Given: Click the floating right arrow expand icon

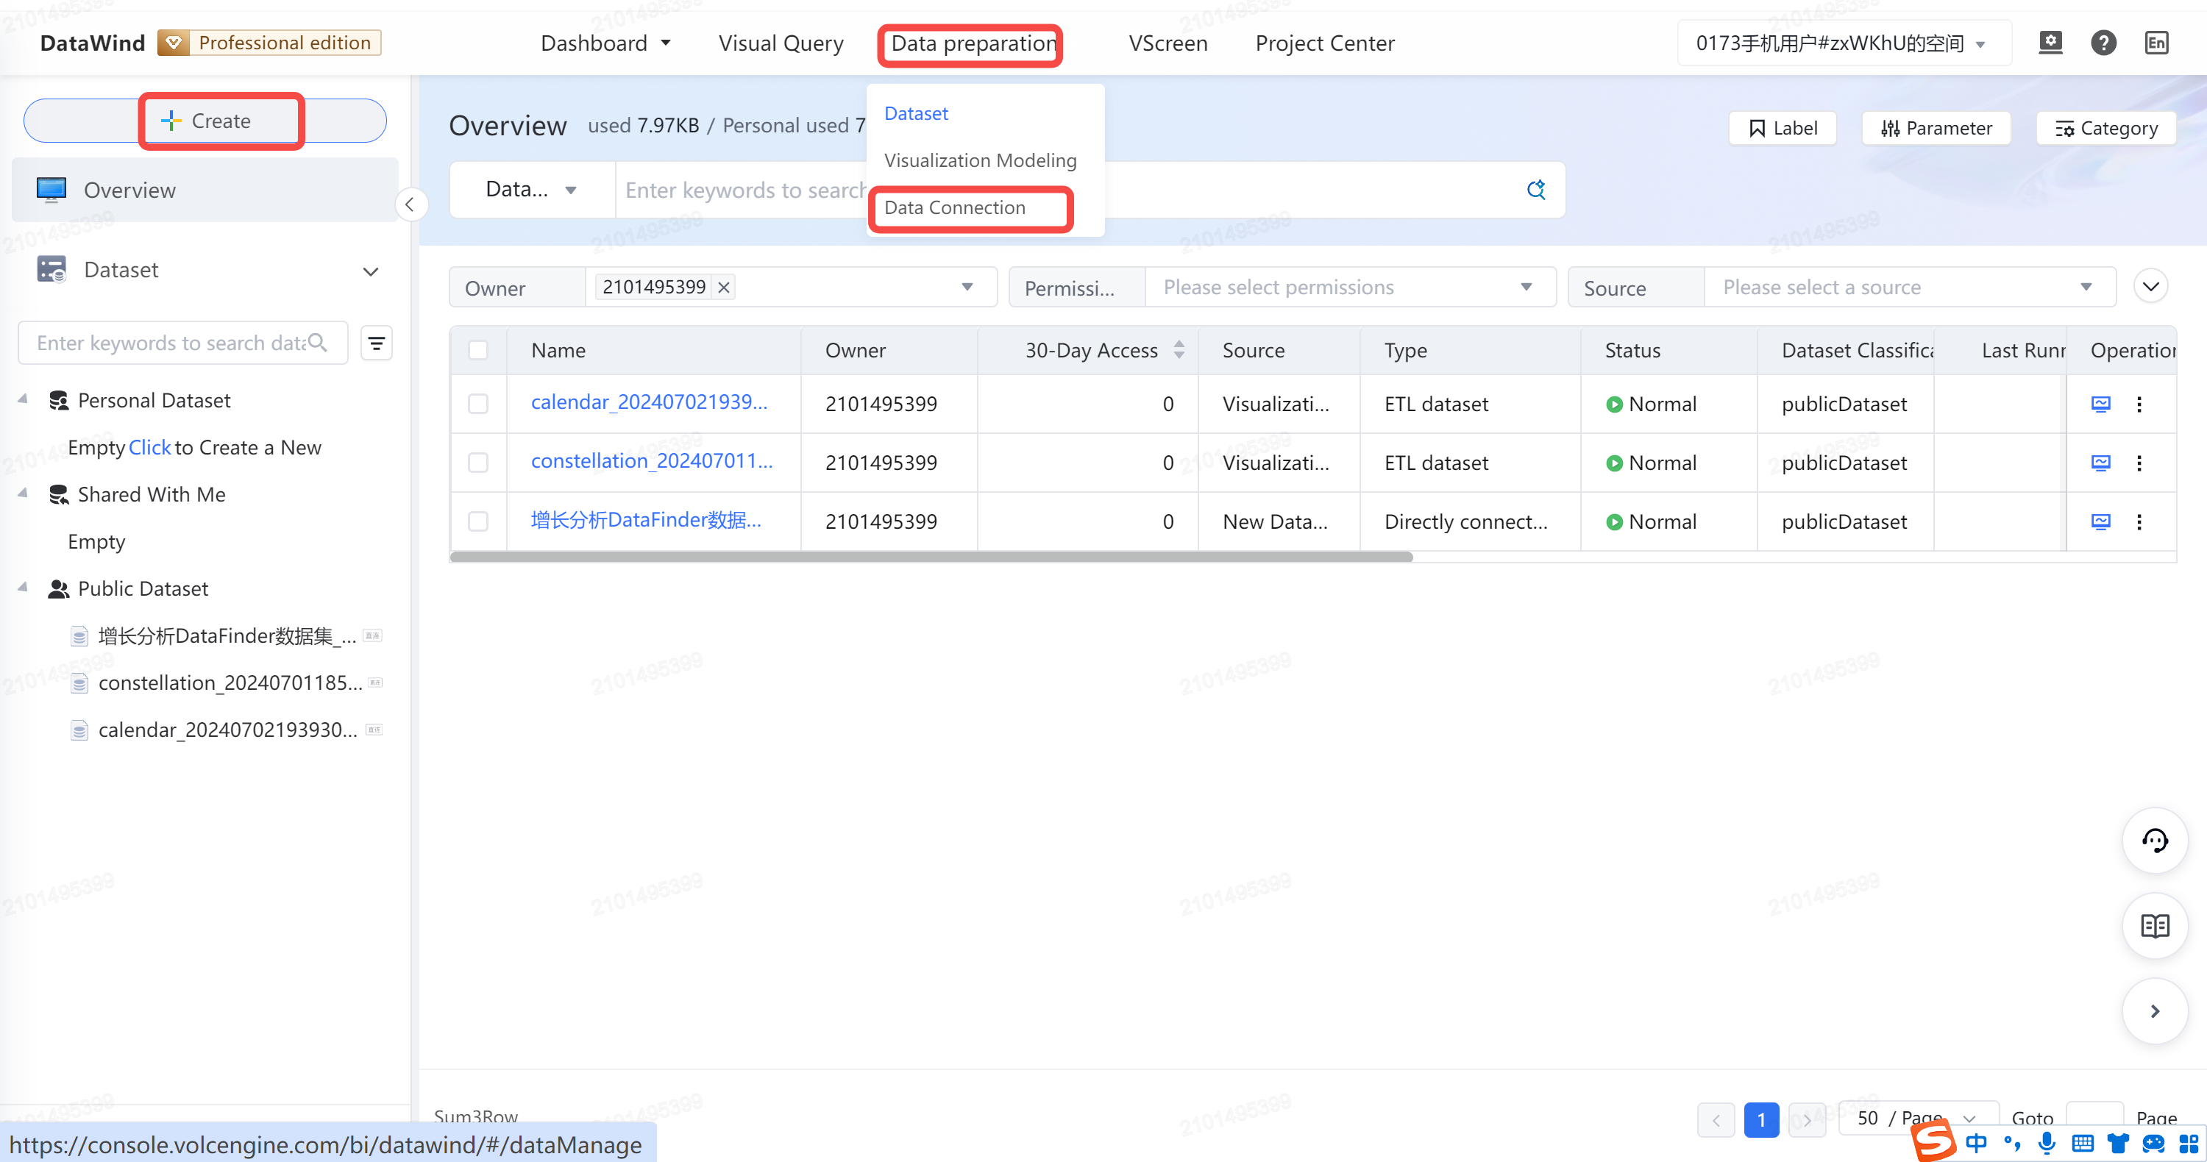Looking at the screenshot, I should (x=2154, y=1011).
